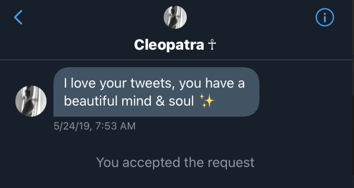Go back using the blue arrow
Viewport: 354px width, 188px height.
[x=18, y=17]
